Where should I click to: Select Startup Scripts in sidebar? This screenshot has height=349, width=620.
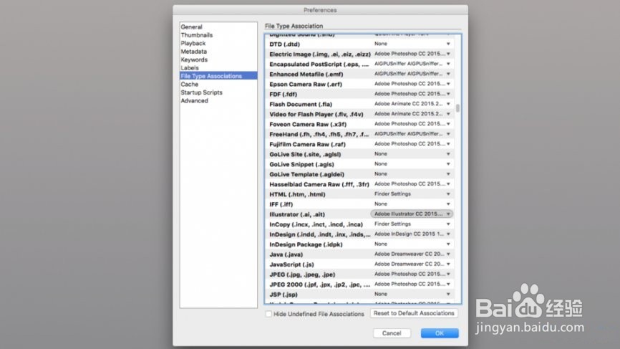202,92
